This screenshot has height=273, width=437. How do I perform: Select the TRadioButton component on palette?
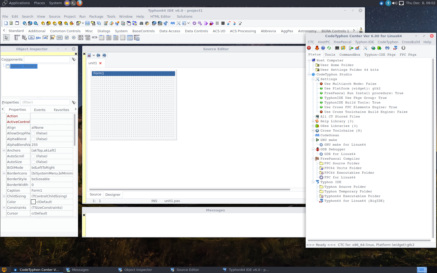coord(74,38)
